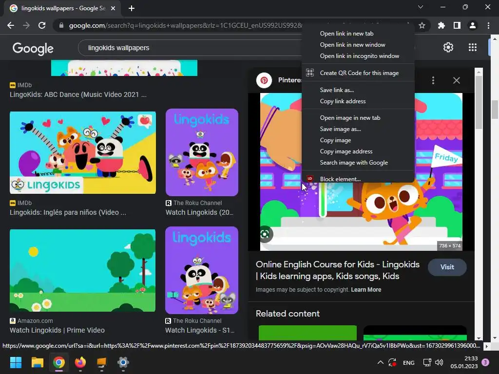Open Amazon green landscape thumbnail
This screenshot has width=499, height=374.
pyautogui.click(x=83, y=271)
